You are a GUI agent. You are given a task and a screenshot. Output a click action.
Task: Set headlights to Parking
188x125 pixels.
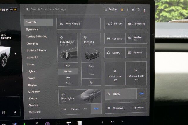pyautogui.click(x=75, y=109)
